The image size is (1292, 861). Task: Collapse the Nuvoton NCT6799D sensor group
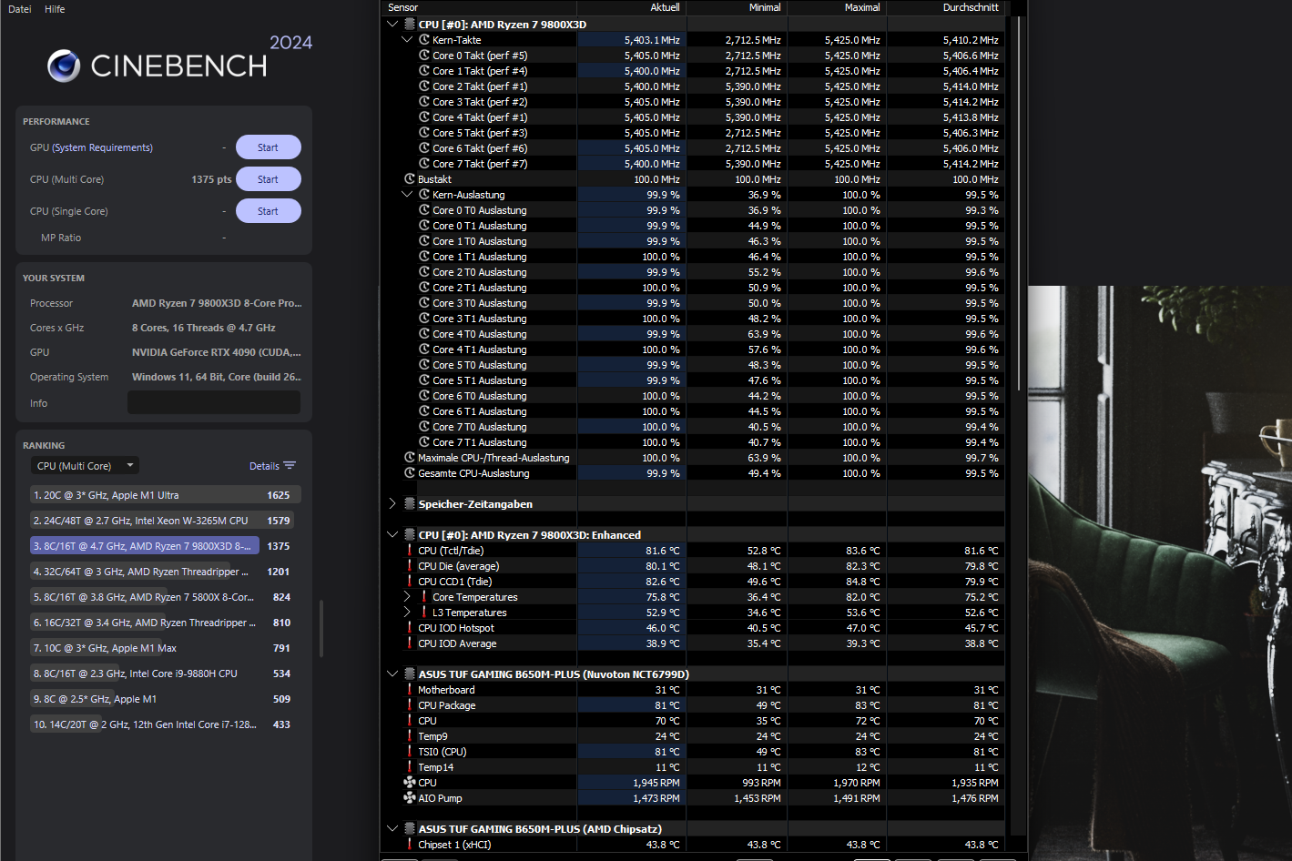[392, 674]
